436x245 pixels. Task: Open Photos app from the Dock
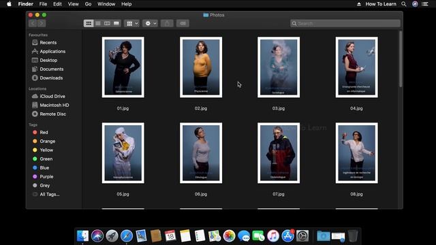pos(229,236)
